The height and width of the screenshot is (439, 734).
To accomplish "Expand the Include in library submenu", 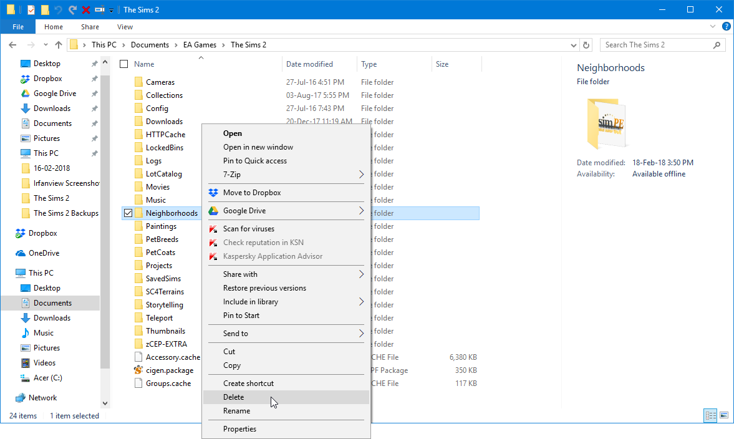I will [x=361, y=301].
